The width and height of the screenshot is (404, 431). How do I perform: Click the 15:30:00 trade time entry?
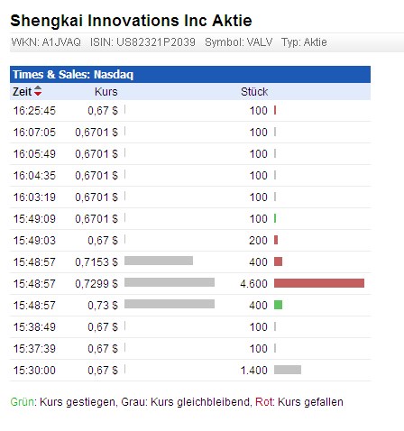coord(34,371)
